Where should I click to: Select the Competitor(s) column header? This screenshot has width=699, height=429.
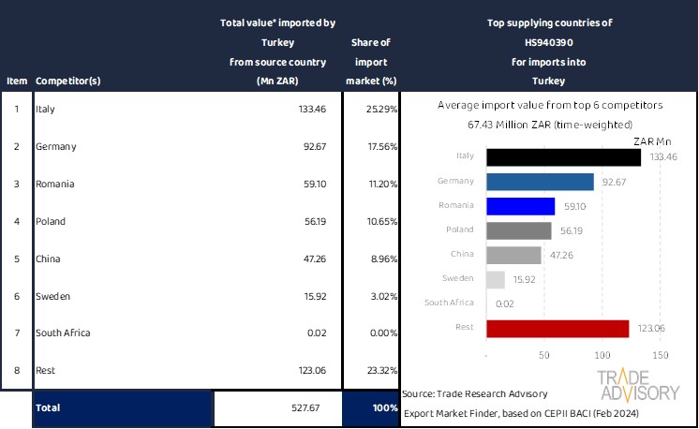pyautogui.click(x=67, y=81)
